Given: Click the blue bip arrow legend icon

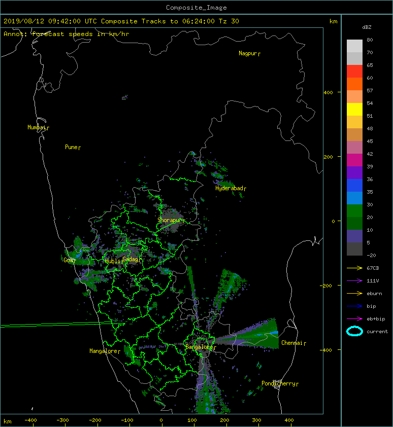Looking at the screenshot, I should click(x=354, y=306).
